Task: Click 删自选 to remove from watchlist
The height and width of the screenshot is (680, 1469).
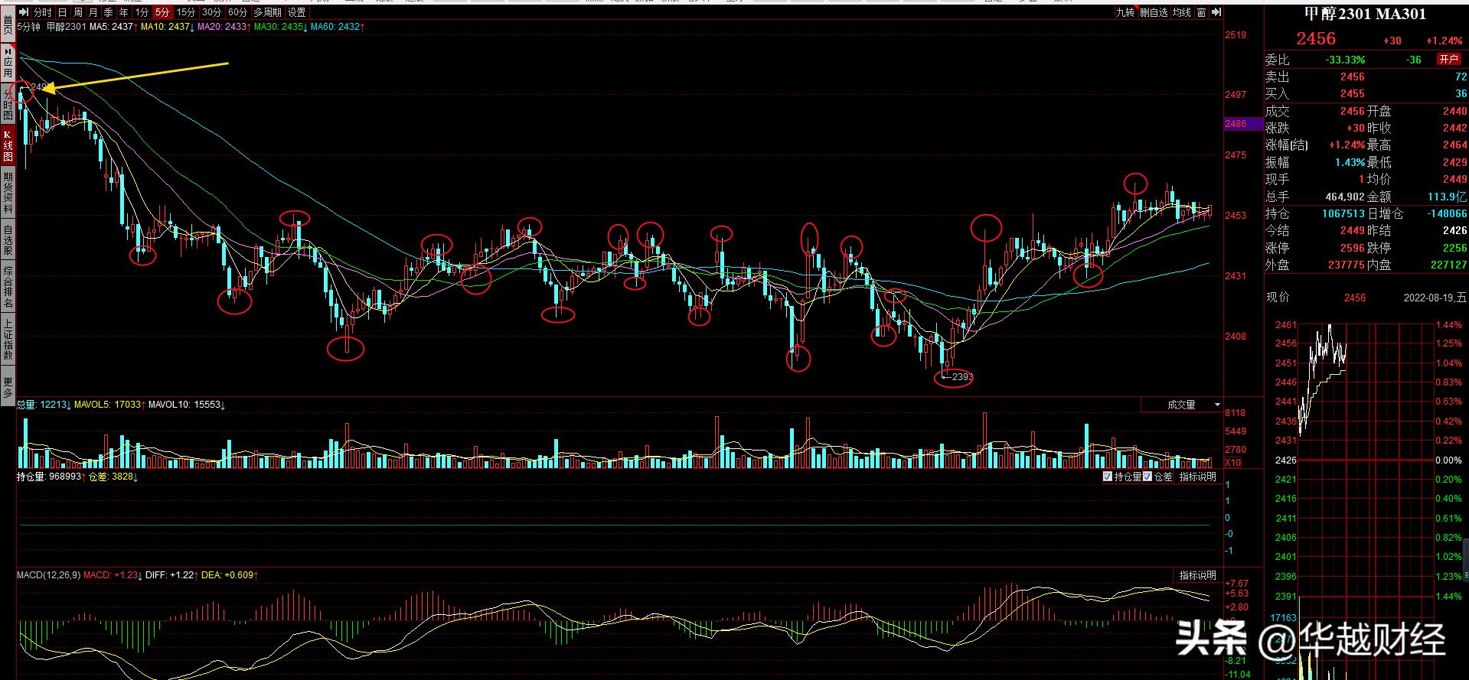Action: [1154, 12]
